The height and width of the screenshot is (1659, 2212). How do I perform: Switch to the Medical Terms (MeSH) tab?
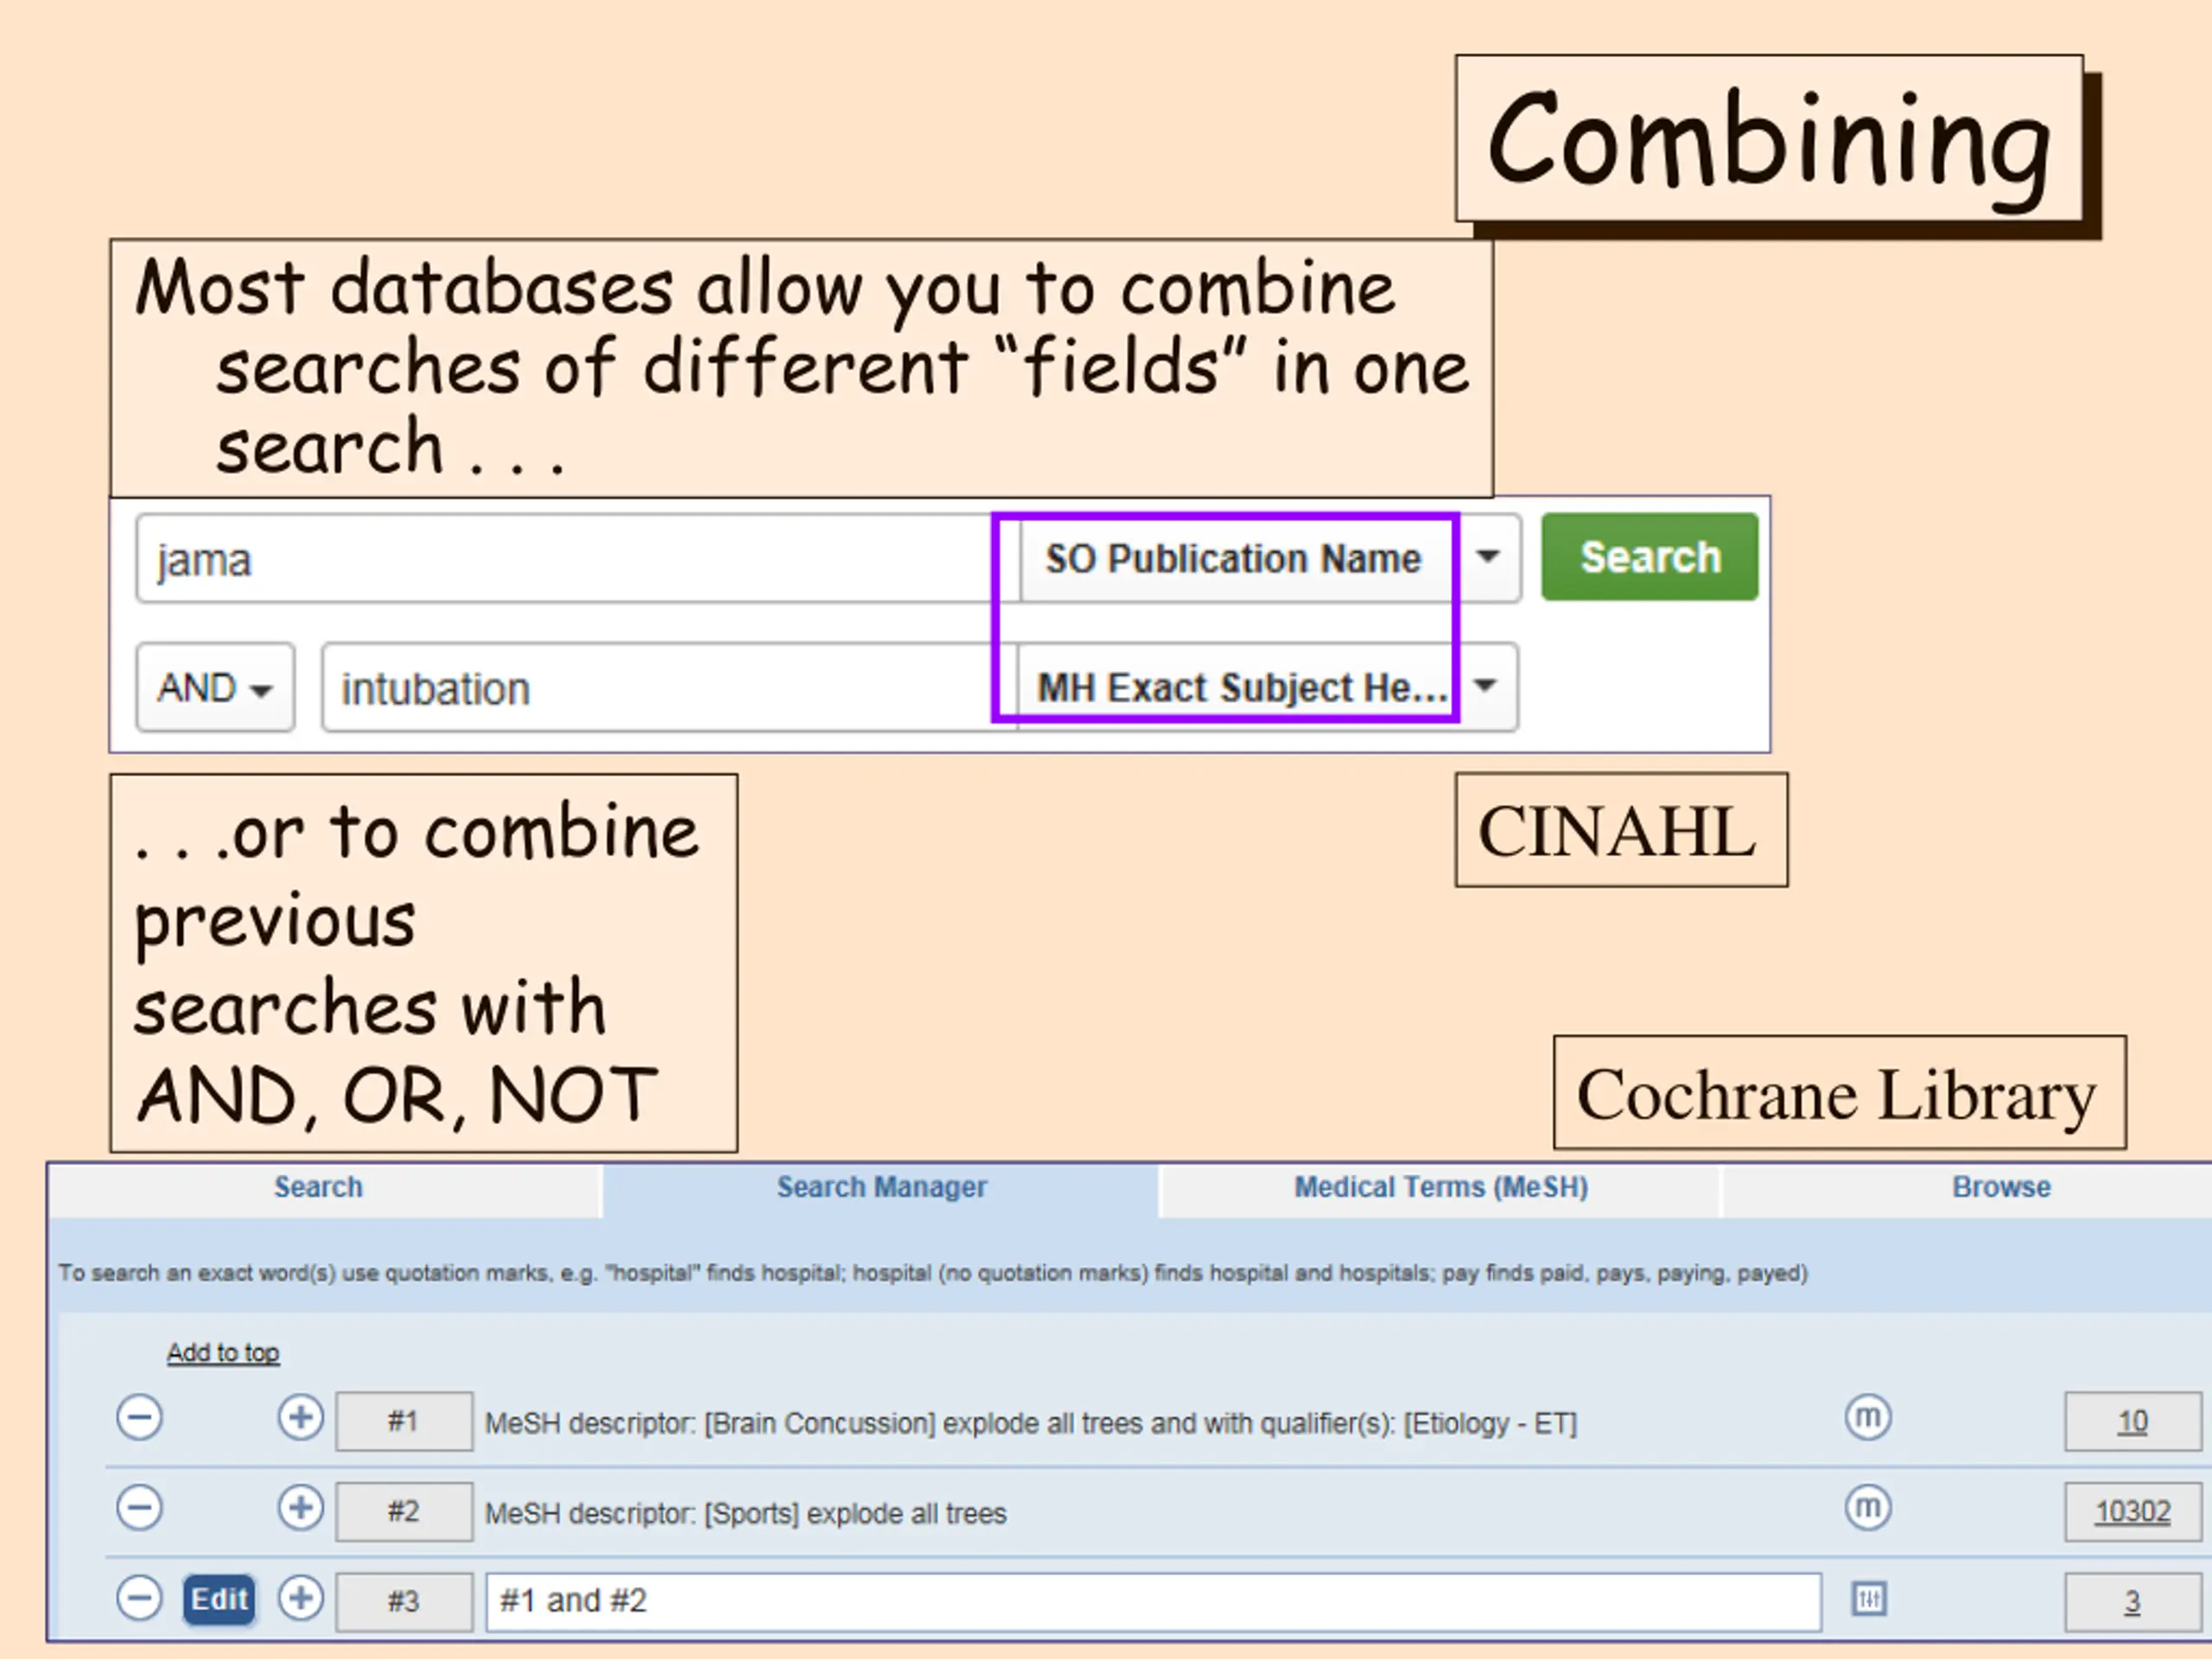(1440, 1187)
